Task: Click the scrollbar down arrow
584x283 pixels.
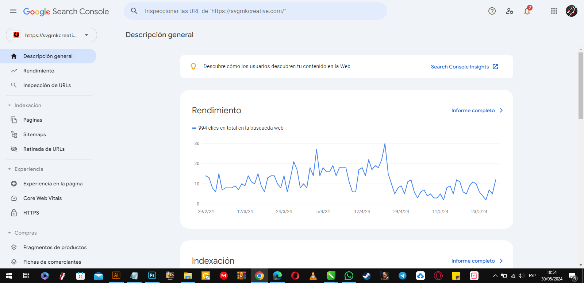Action: click(x=581, y=265)
